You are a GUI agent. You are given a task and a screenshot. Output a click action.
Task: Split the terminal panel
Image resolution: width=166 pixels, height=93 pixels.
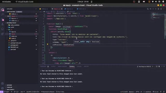pos(157,67)
